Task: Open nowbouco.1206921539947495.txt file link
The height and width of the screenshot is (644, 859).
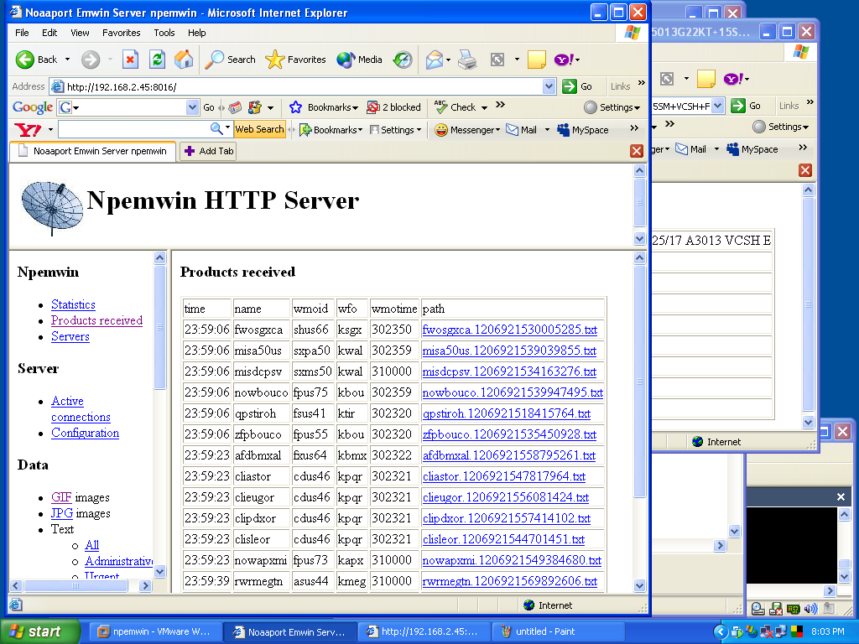Action: tap(513, 392)
